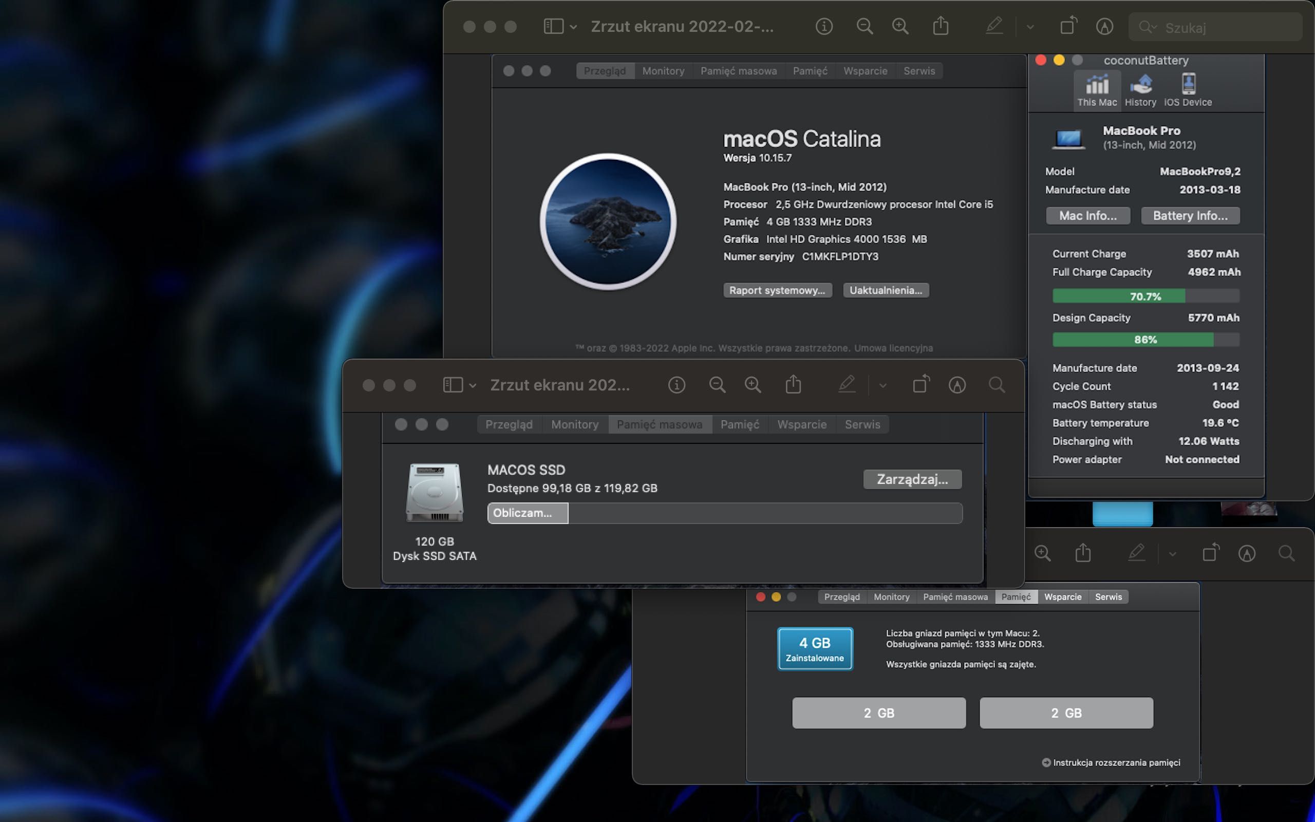Click Raport systemowy... button
The height and width of the screenshot is (822, 1315).
pyautogui.click(x=777, y=290)
